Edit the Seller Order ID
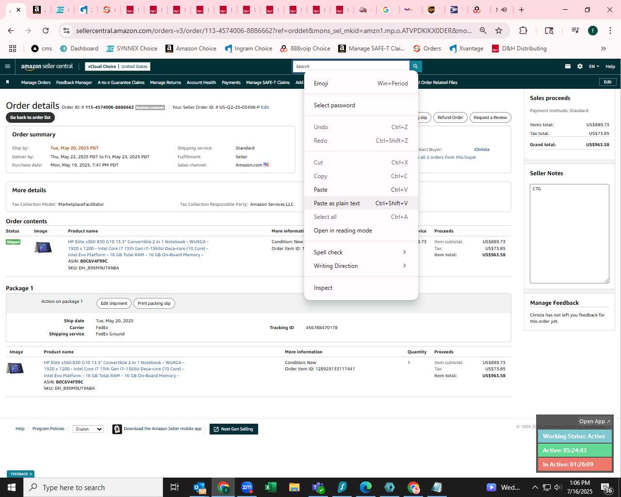621x497 pixels. [x=265, y=107]
